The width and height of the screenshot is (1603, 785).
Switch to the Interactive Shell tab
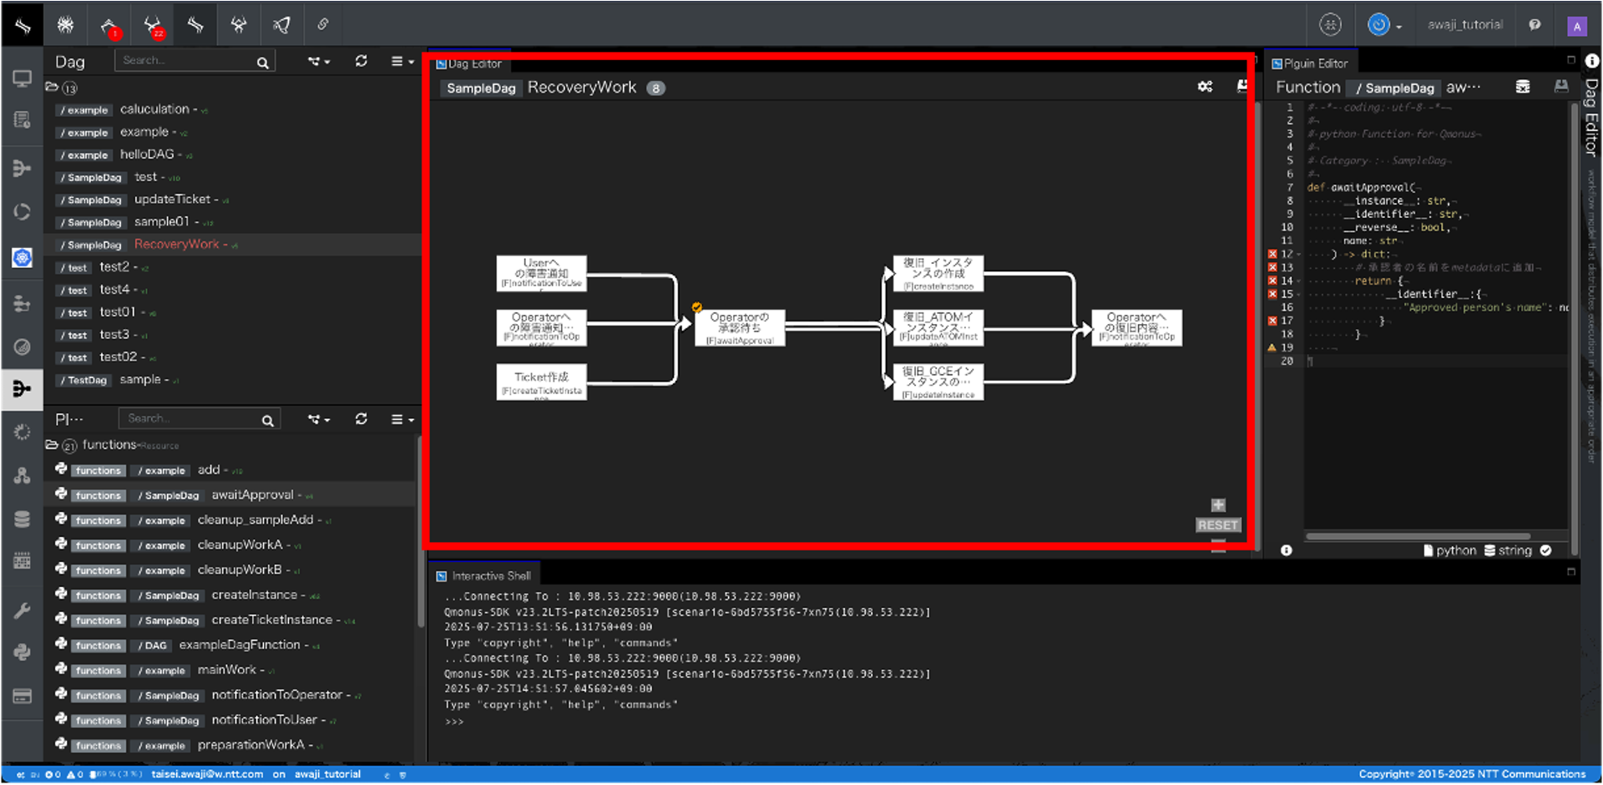point(490,575)
